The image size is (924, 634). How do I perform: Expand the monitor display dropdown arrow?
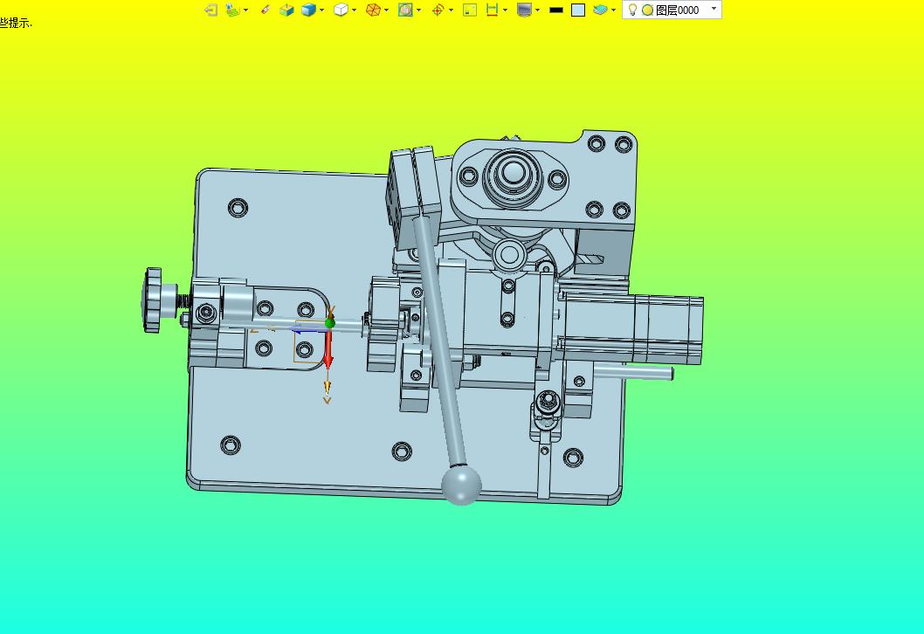(537, 10)
